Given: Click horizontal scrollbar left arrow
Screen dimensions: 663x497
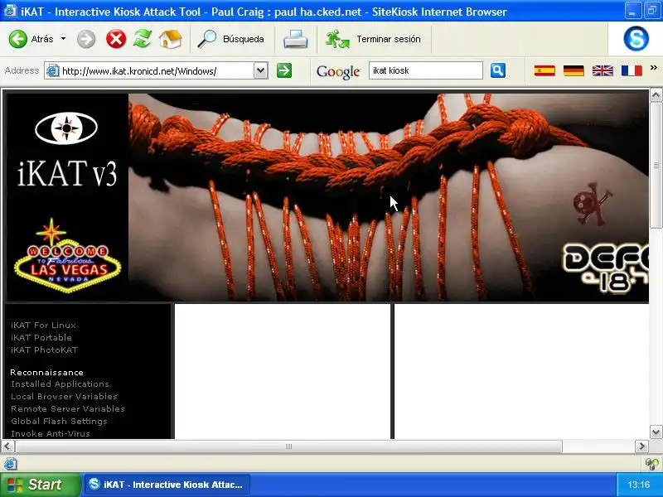Looking at the screenshot, I should 8,446.
